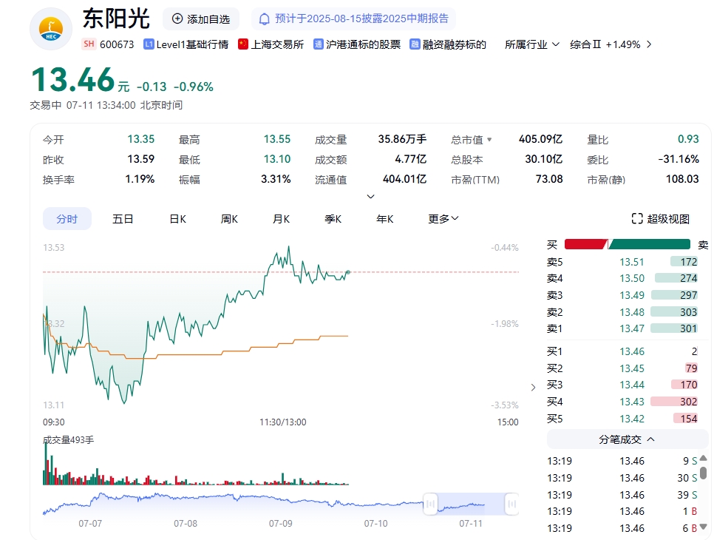714x540 pixels.
Task: Click the 融 margin trading badge icon
Action: 415,44
